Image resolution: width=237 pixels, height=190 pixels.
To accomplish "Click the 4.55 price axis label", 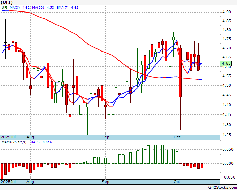I will [227, 76].
